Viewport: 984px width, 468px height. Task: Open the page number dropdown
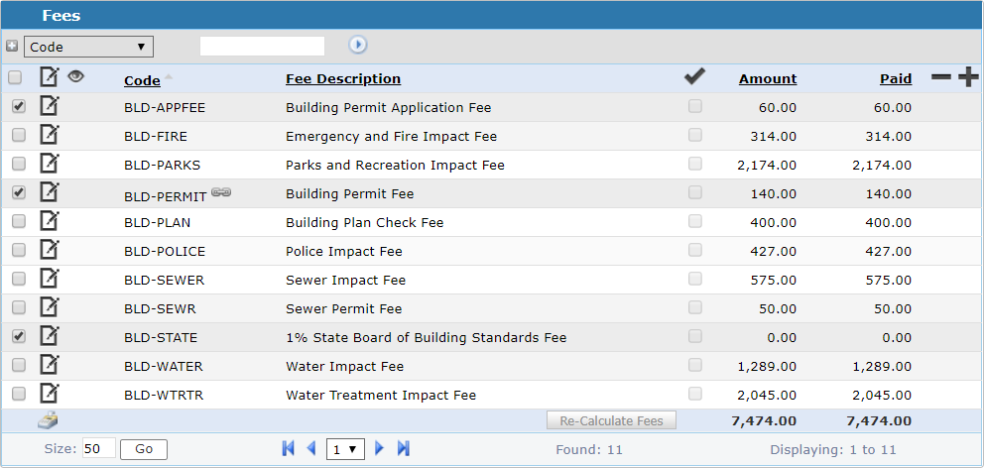click(347, 449)
